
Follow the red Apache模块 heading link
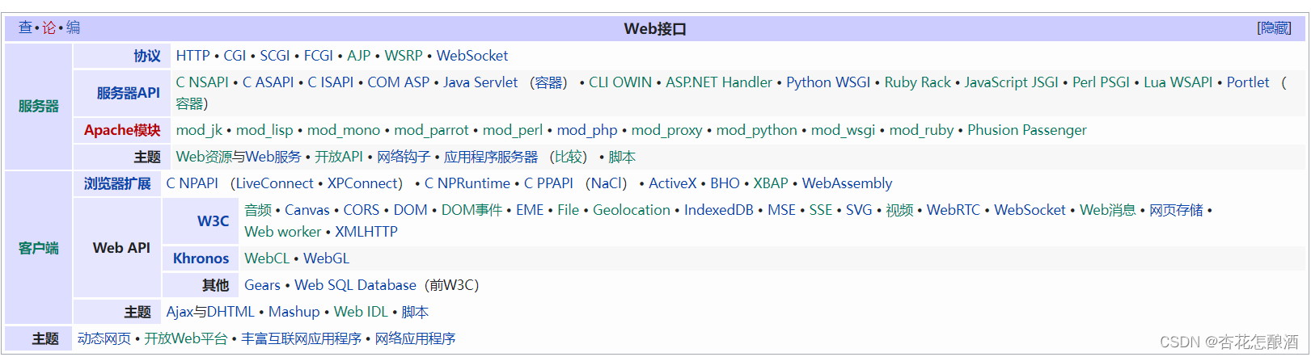point(122,130)
